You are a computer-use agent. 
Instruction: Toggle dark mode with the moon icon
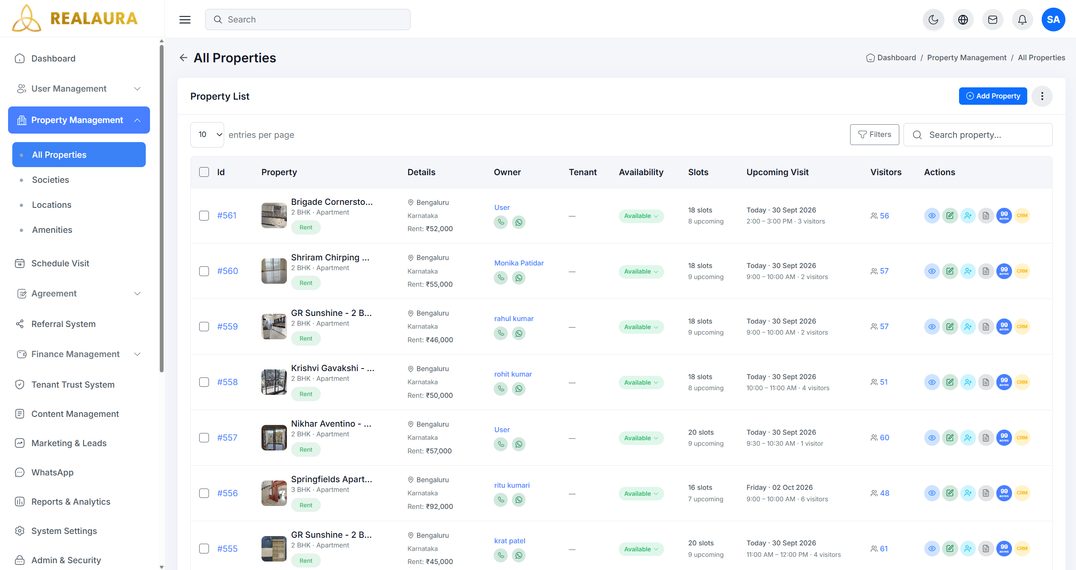933,20
